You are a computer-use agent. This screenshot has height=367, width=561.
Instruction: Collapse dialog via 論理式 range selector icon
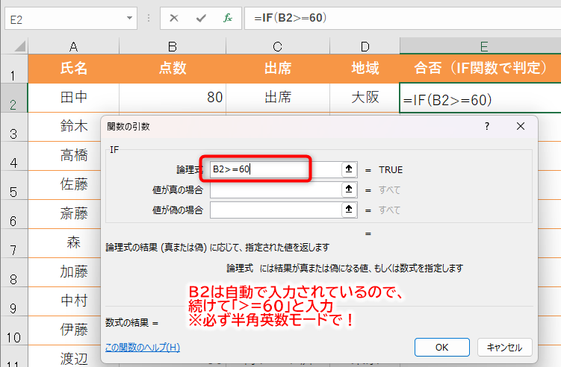click(x=348, y=169)
